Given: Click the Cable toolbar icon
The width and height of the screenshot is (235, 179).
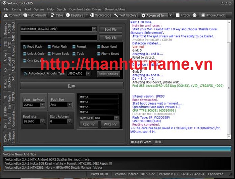Looking at the screenshot, I should (x=57, y=15).
